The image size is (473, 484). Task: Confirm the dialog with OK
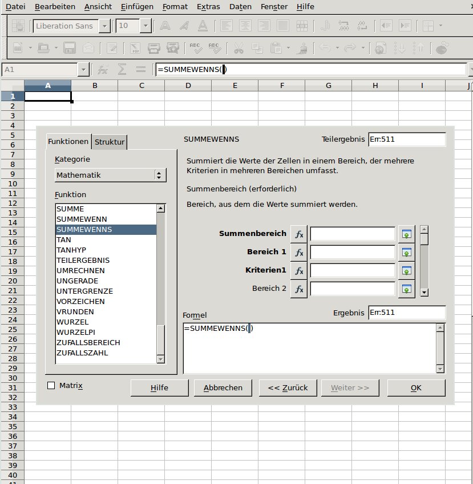point(416,388)
